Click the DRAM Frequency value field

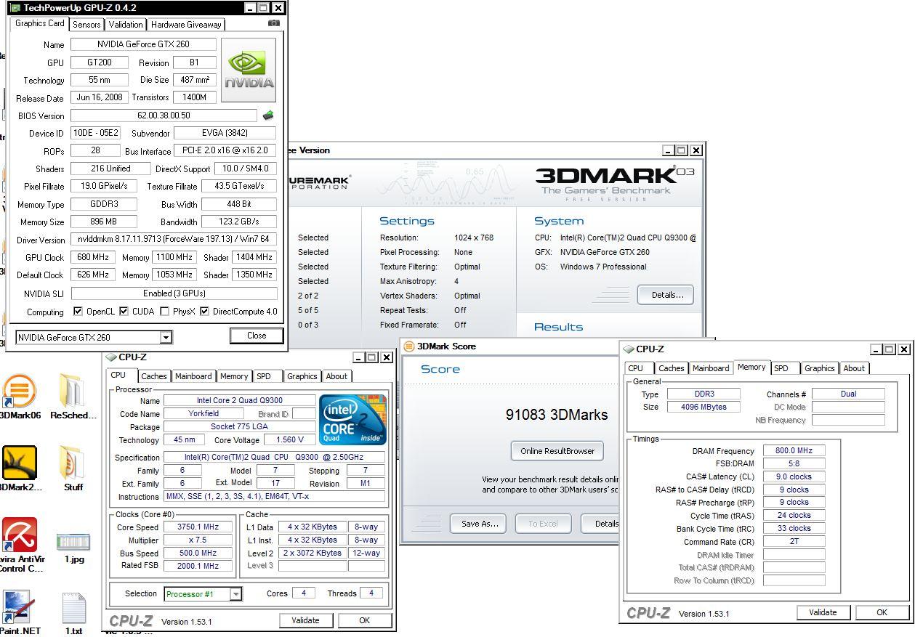794,451
